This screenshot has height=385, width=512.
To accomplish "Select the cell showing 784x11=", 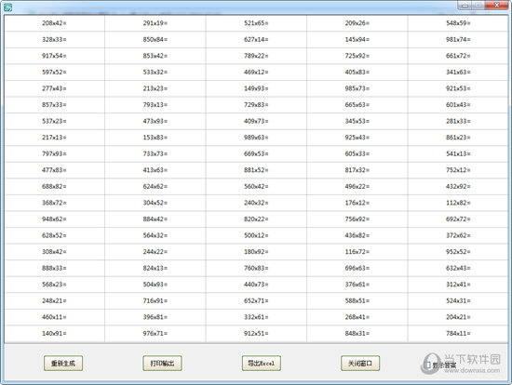I will 458,333.
